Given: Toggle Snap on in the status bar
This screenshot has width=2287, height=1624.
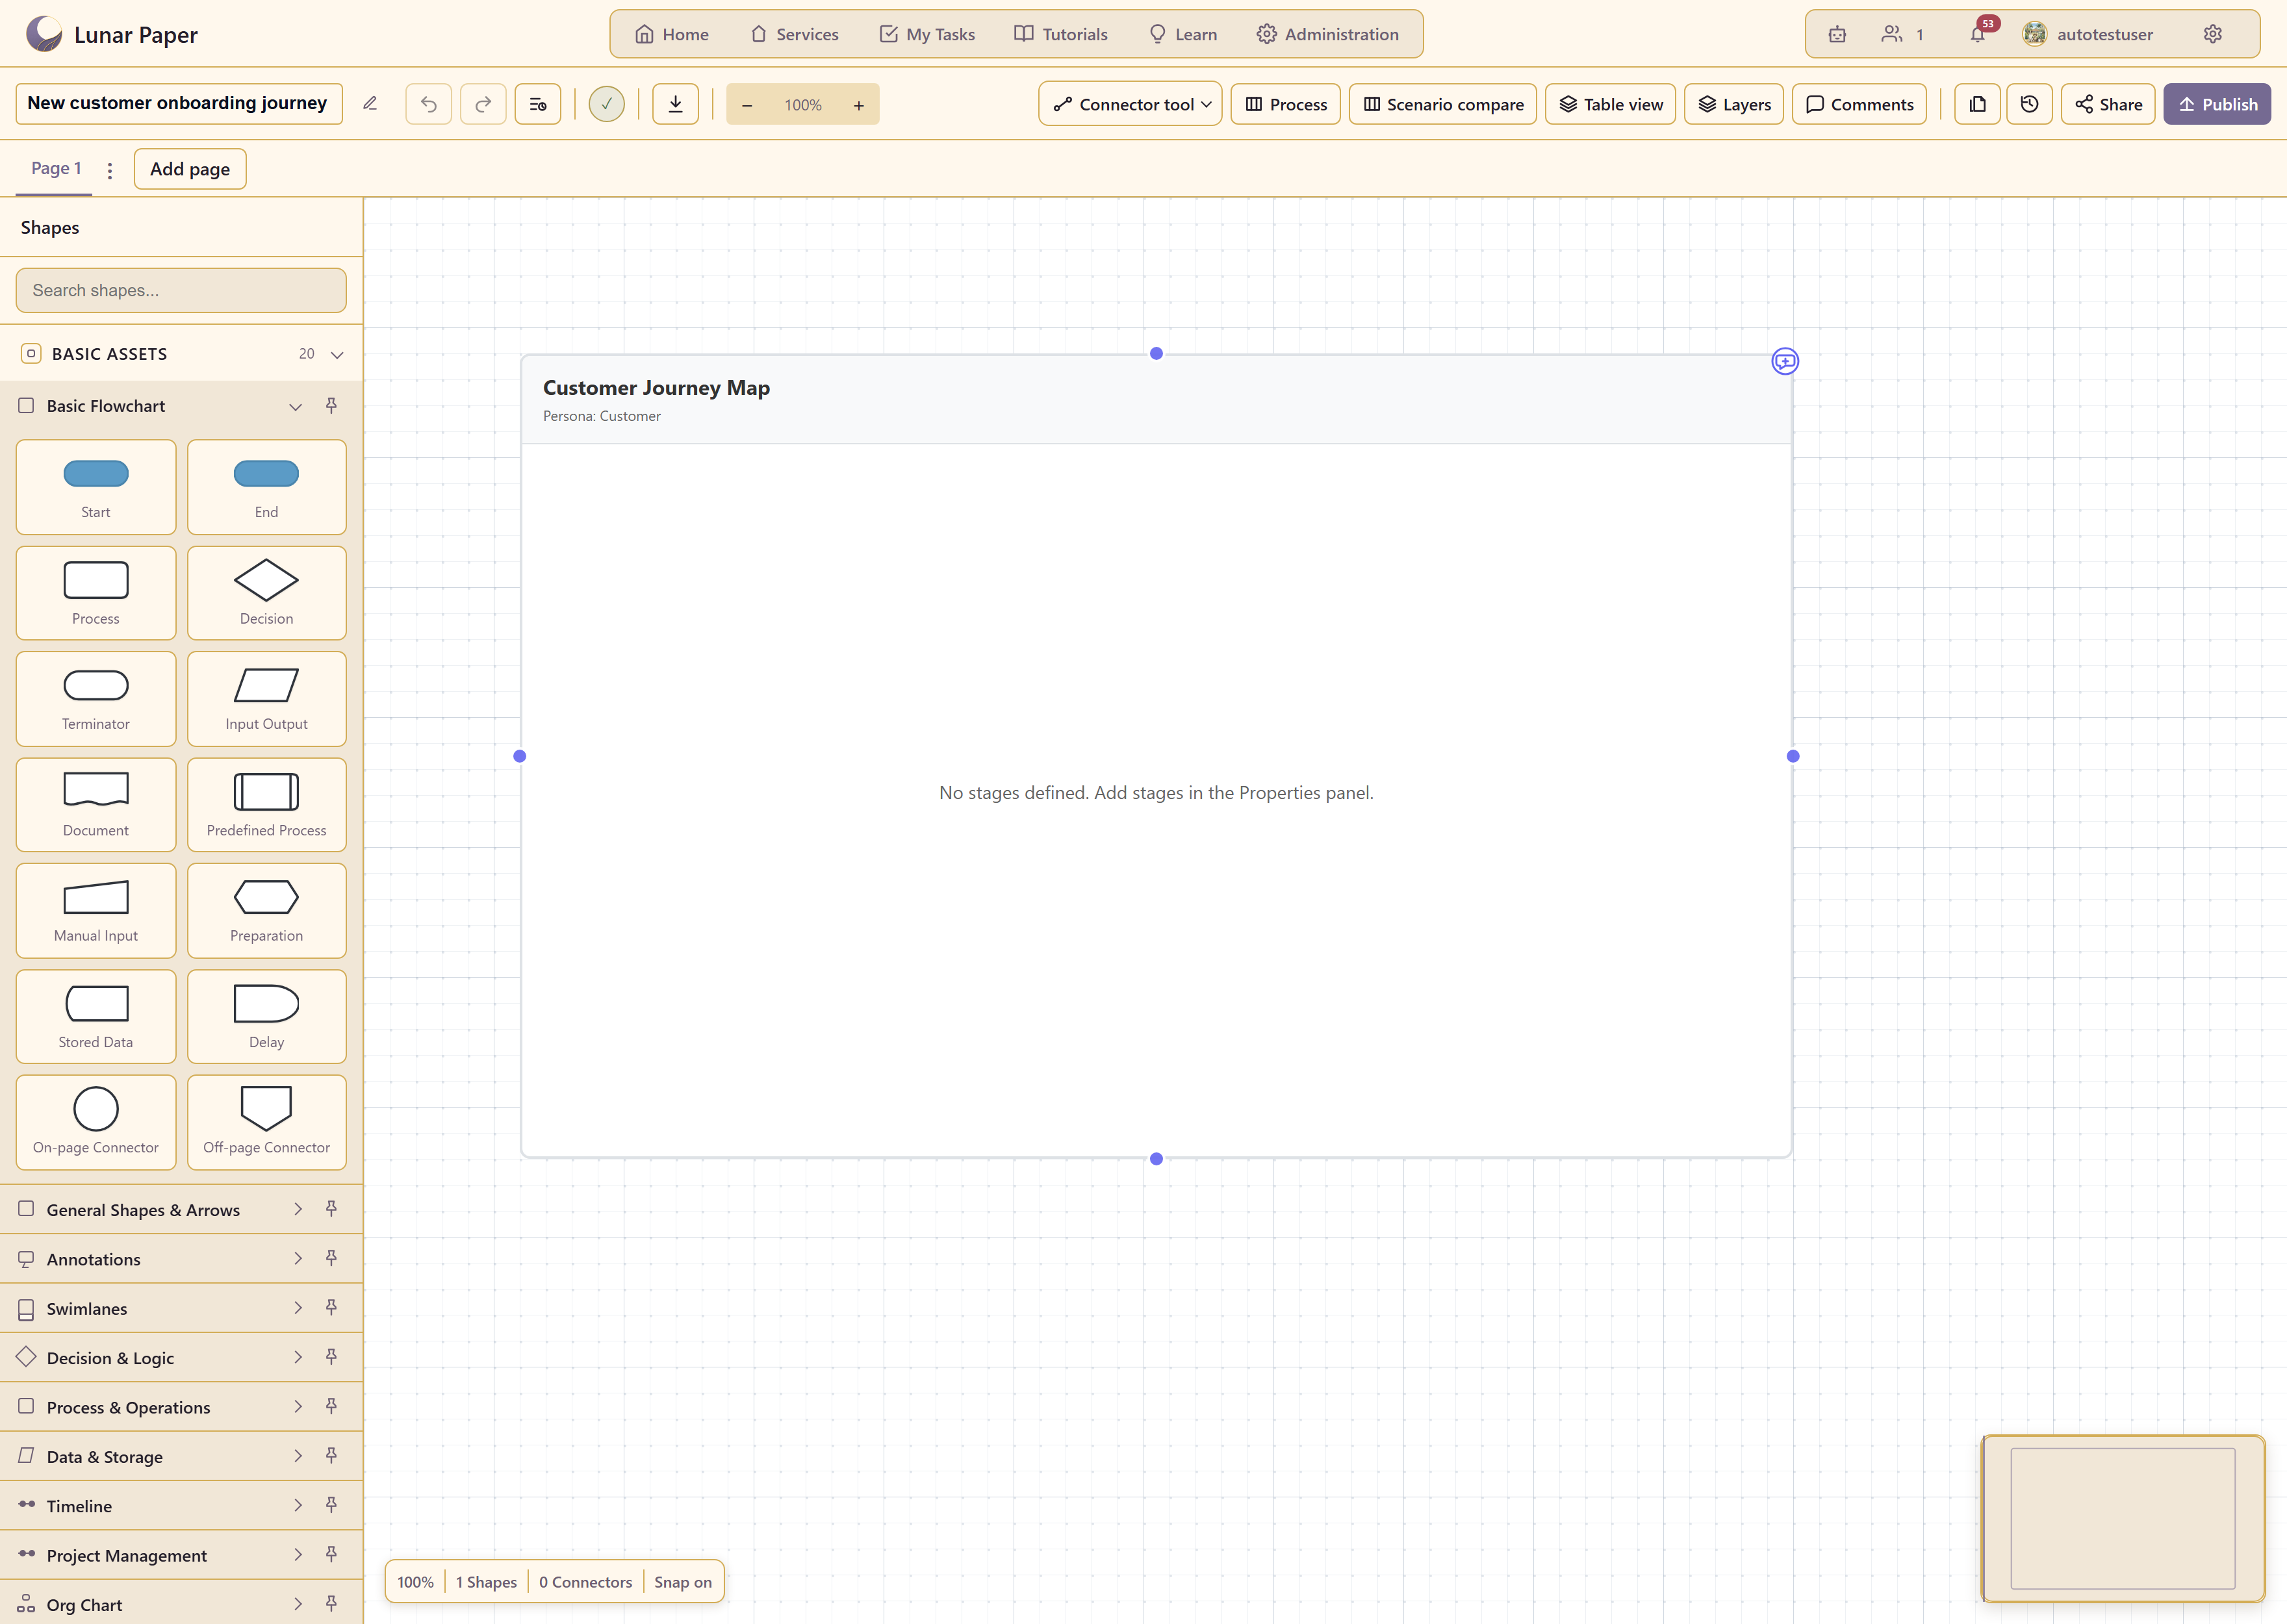Looking at the screenshot, I should tap(683, 1582).
